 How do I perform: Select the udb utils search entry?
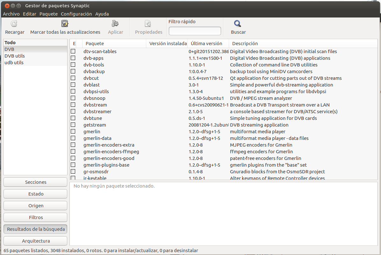tap(35, 63)
